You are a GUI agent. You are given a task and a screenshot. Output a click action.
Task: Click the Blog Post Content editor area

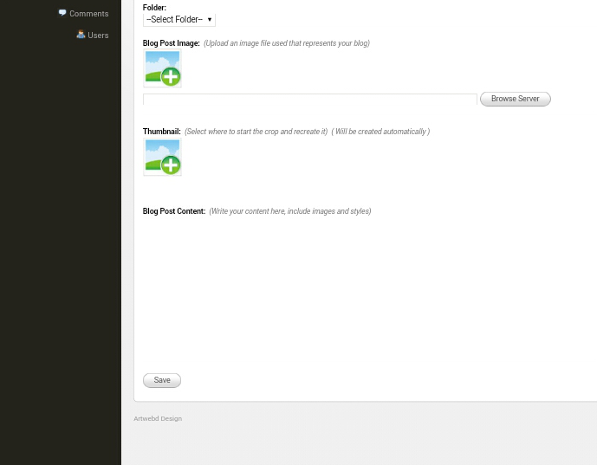point(366,293)
